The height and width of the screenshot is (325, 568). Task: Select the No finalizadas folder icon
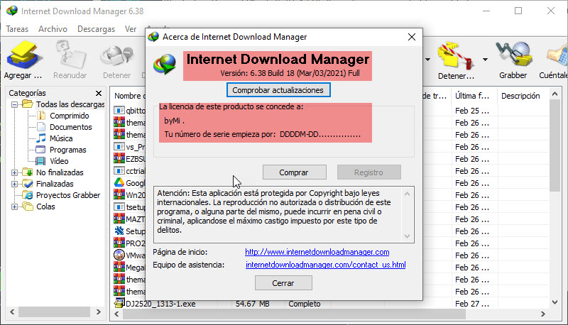[x=28, y=172]
